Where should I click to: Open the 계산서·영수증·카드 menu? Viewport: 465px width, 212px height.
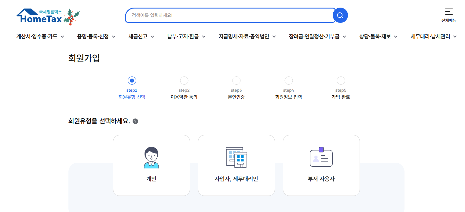coord(37,37)
